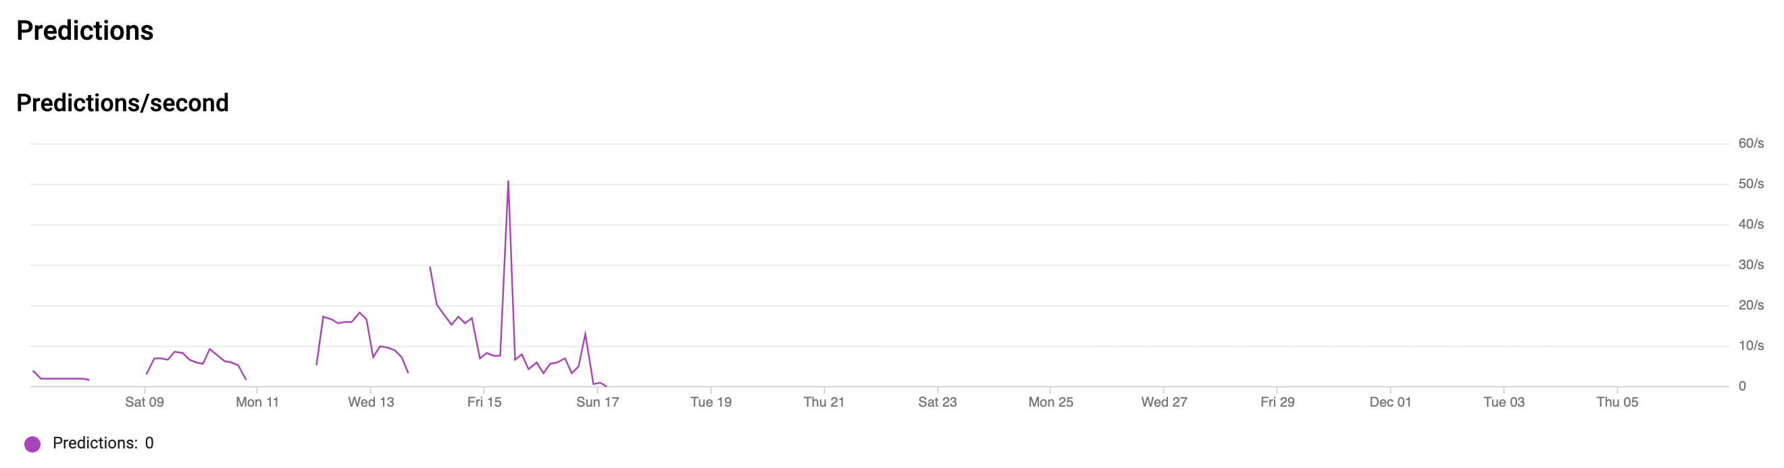This screenshot has height=468, width=1784.
Task: Select the Fri 29 axis label
Action: click(1277, 402)
